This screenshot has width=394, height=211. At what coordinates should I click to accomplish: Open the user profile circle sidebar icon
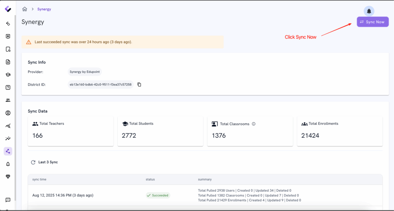(8, 113)
